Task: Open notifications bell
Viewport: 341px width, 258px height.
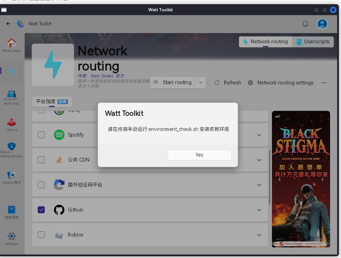Action: pyautogui.click(x=305, y=24)
